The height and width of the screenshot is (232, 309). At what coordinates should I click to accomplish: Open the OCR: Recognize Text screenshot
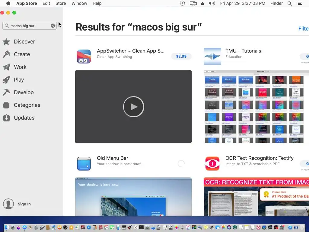256,197
